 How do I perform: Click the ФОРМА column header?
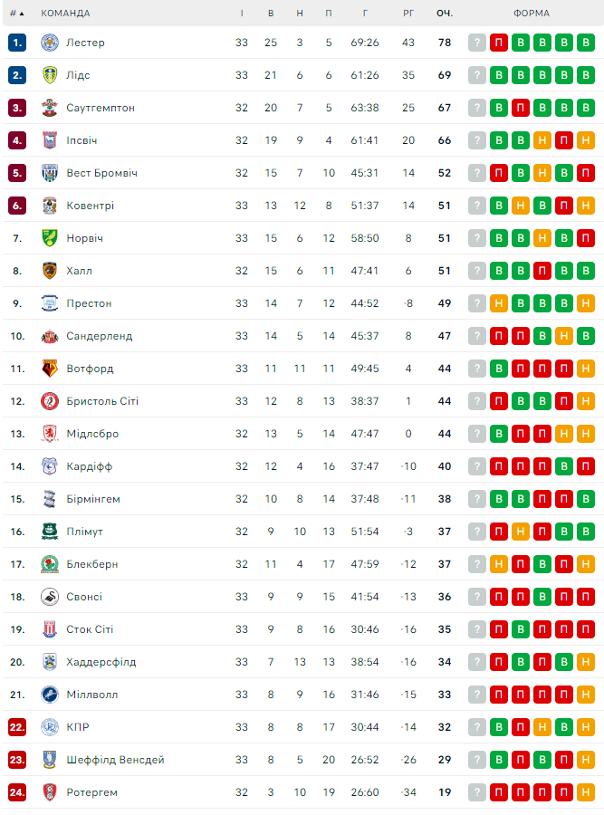tap(531, 14)
